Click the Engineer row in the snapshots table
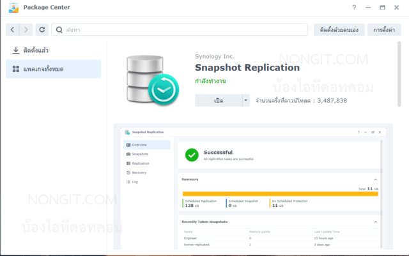 click(279, 238)
